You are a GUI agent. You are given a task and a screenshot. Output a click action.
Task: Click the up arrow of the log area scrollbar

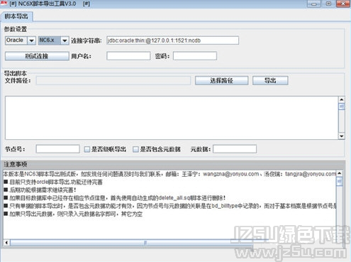pyautogui.click(x=342, y=99)
